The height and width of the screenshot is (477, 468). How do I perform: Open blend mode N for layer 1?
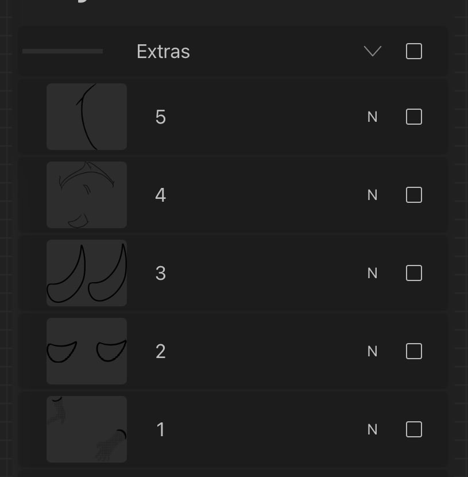point(372,429)
